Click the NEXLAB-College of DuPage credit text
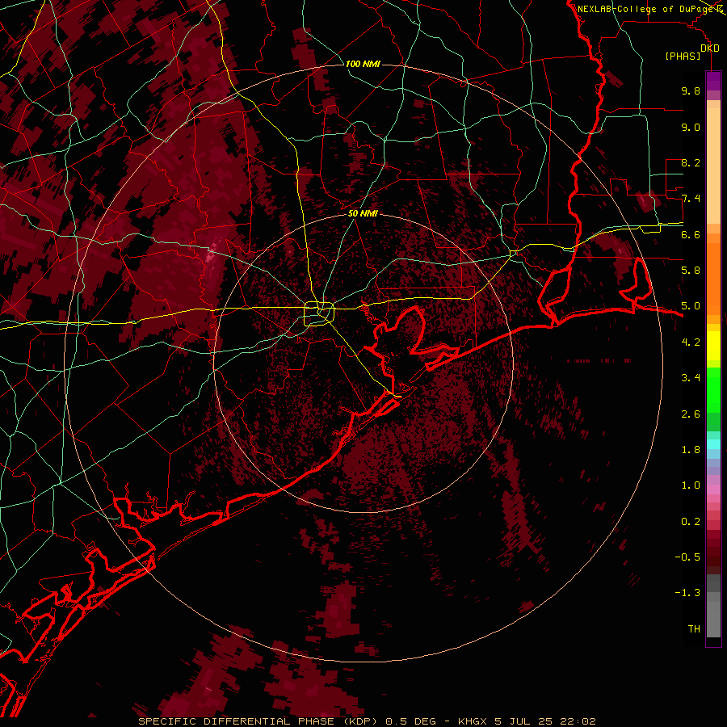Screen dimensions: 727x727 coord(645,9)
